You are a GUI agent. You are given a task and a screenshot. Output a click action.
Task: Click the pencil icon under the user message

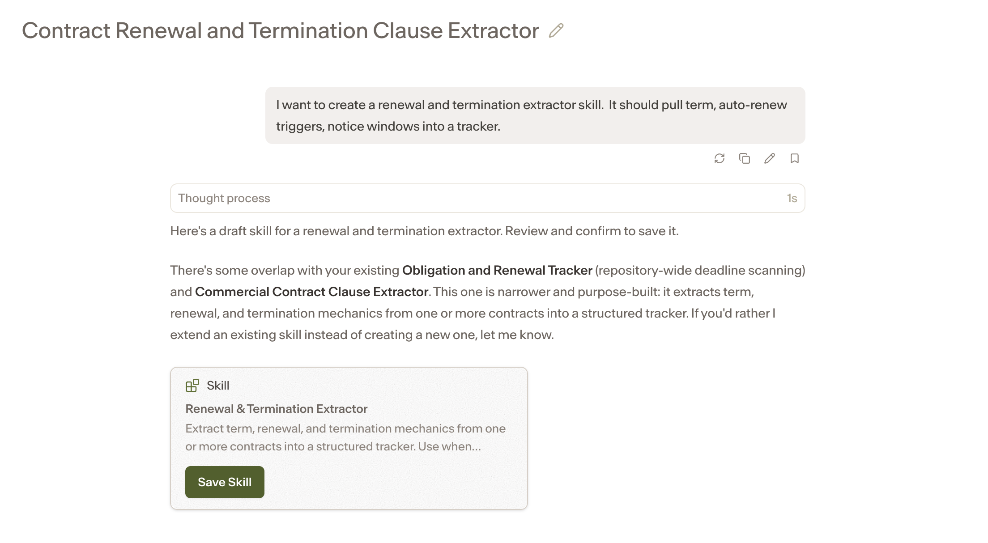(x=770, y=158)
